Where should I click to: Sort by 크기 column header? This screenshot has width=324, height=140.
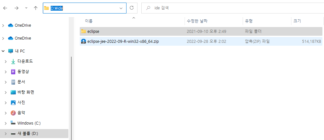(297, 21)
